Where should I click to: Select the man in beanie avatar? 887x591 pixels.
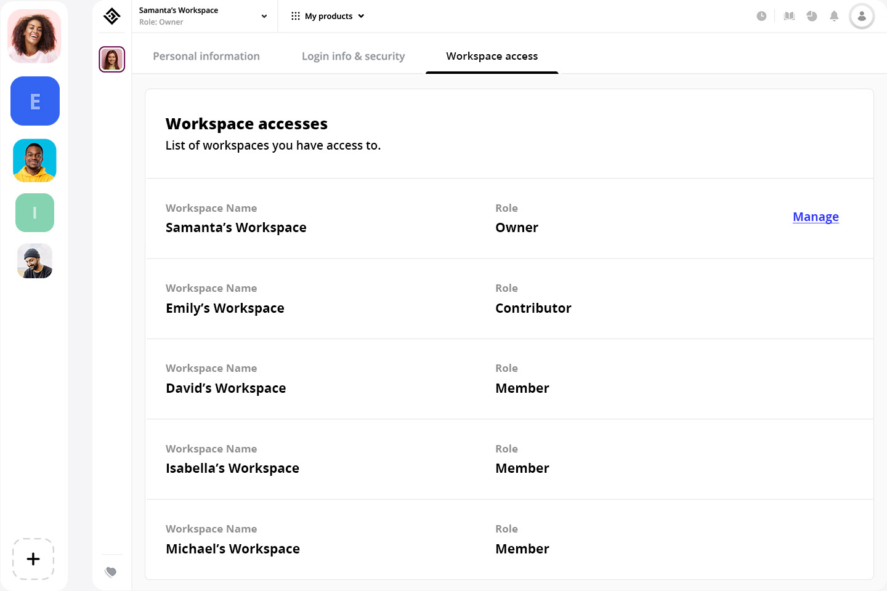(x=34, y=260)
